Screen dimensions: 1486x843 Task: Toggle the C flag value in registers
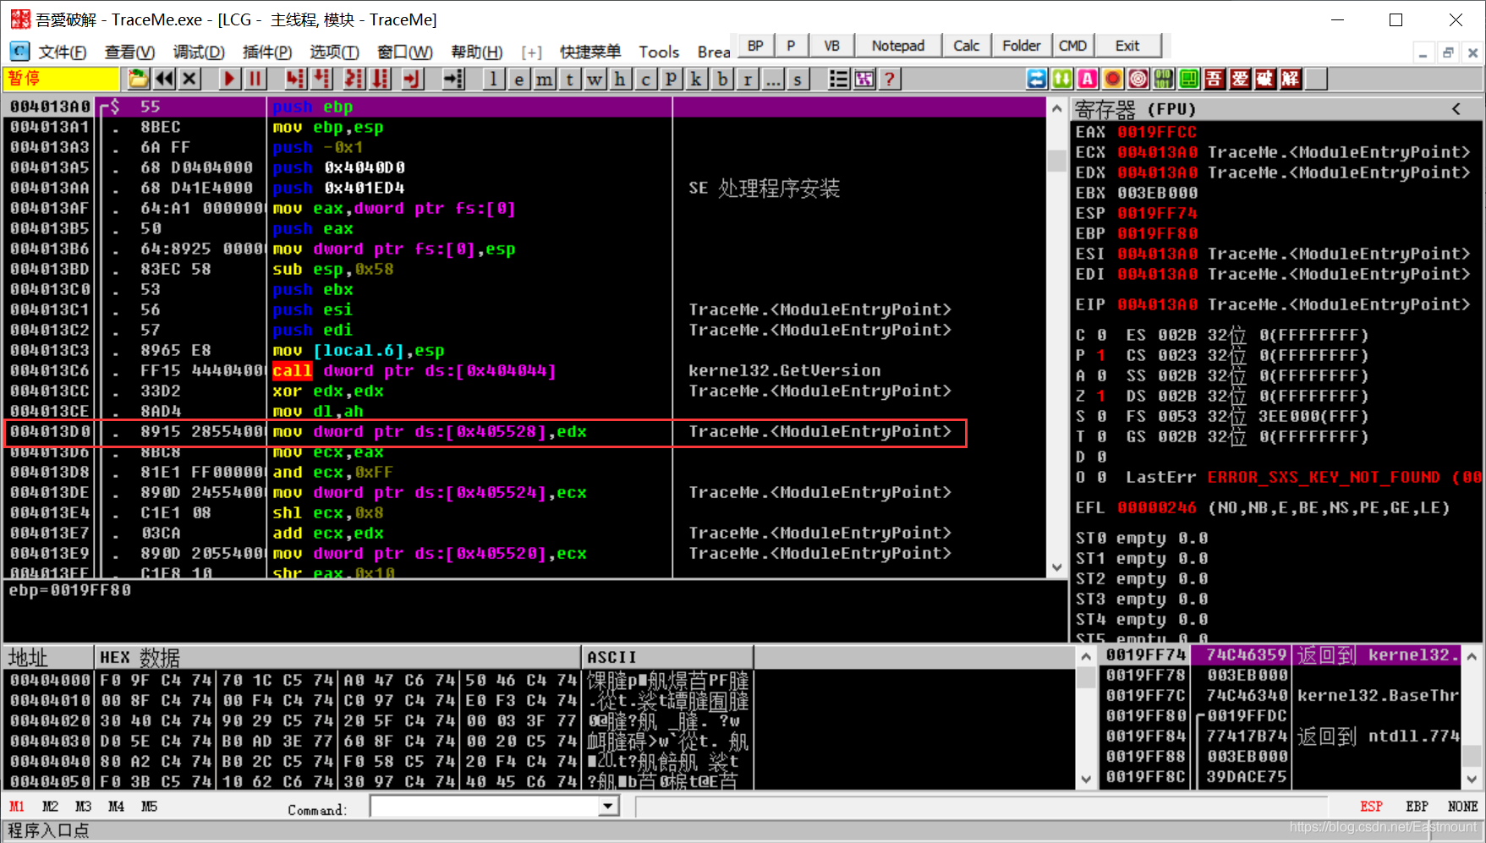[x=1101, y=335]
